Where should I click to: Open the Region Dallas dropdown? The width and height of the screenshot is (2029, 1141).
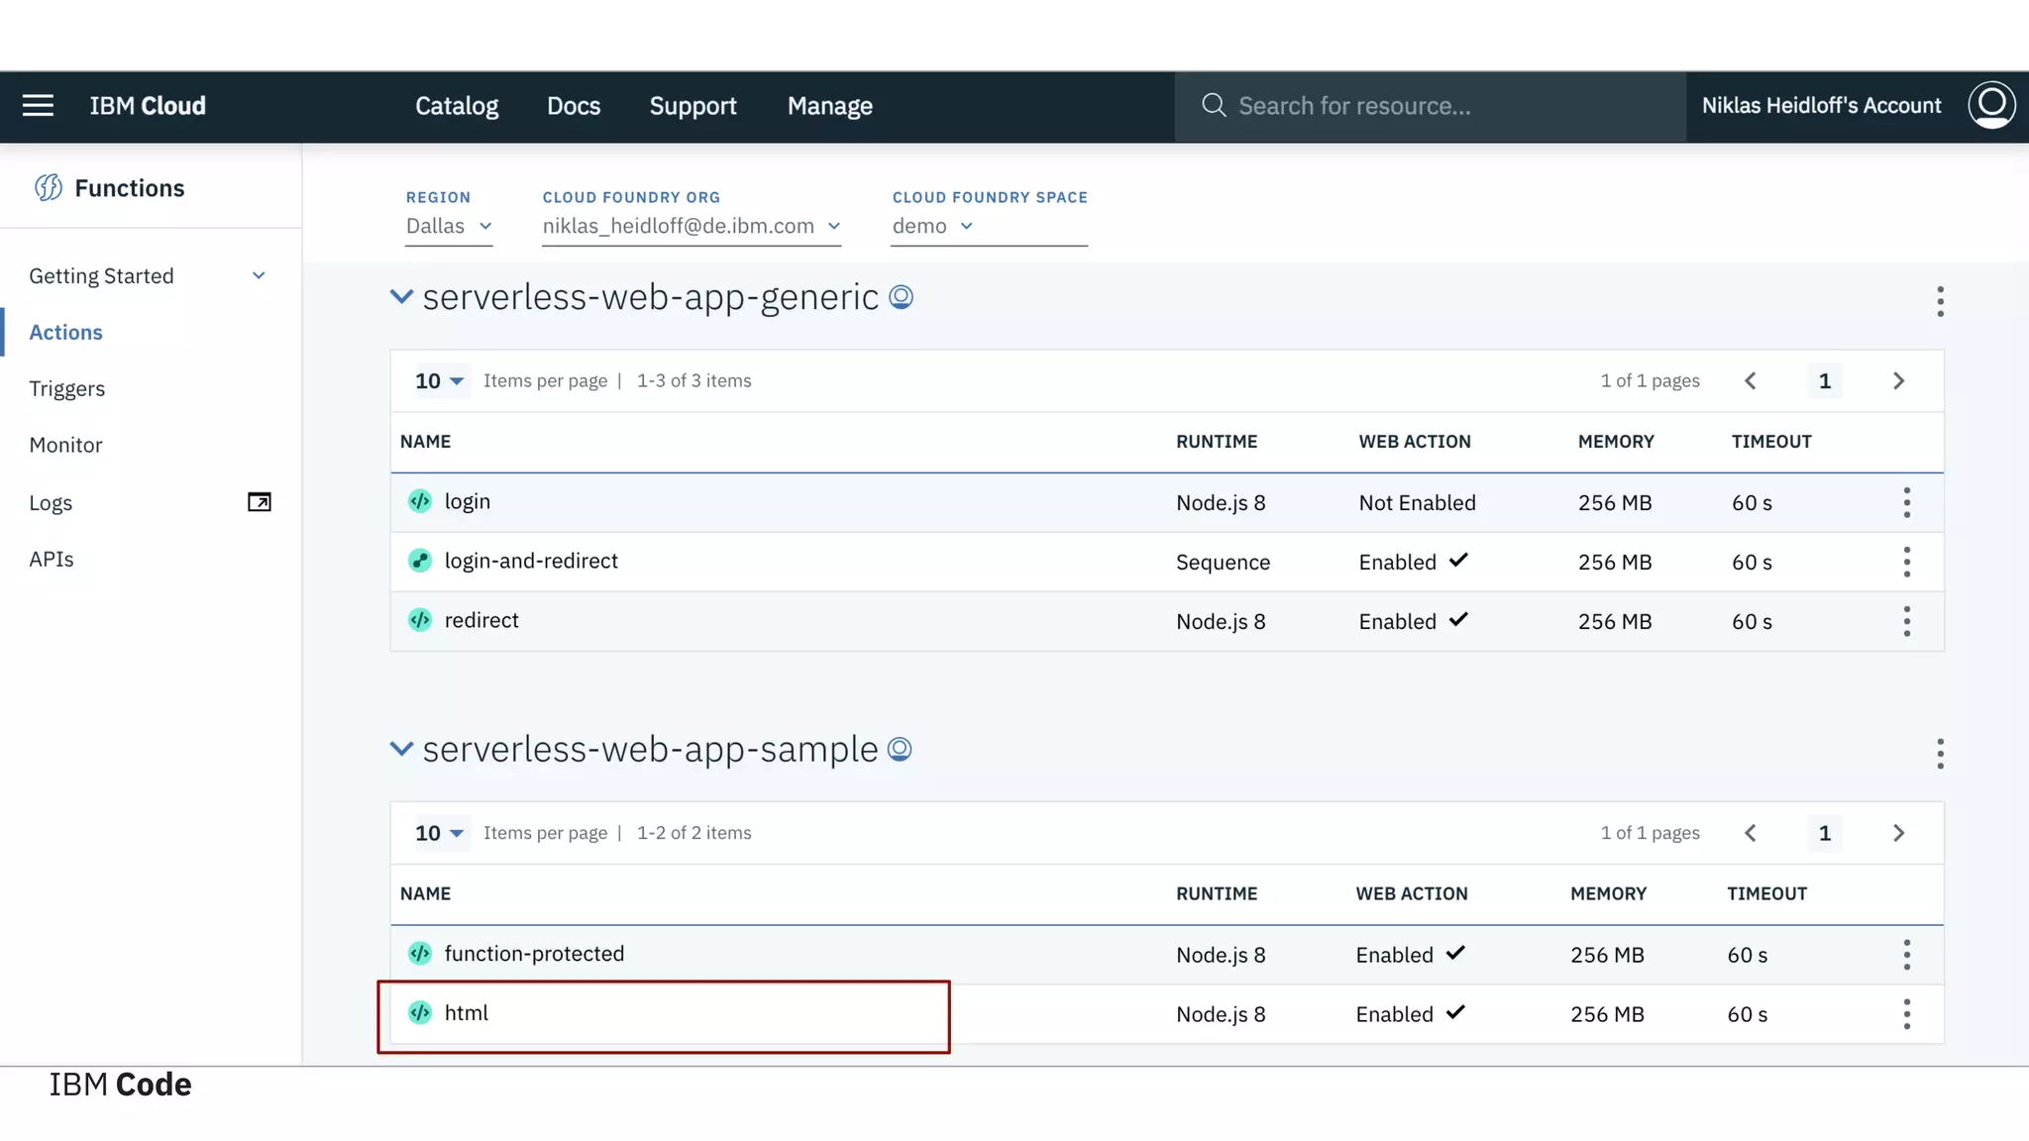tap(449, 227)
